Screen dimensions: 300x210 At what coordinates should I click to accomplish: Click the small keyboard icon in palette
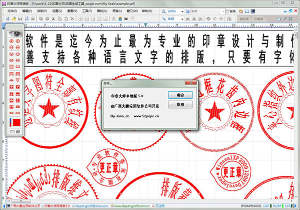(x=12, y=131)
